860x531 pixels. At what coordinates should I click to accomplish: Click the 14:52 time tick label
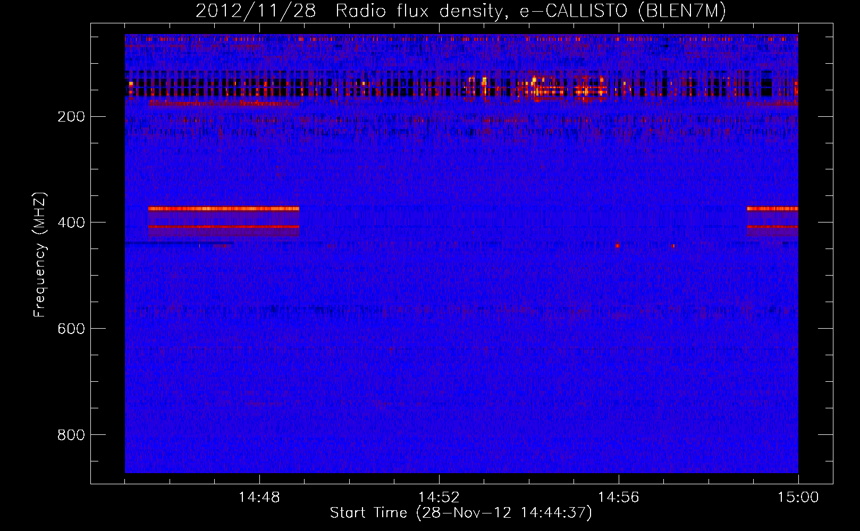tap(439, 498)
